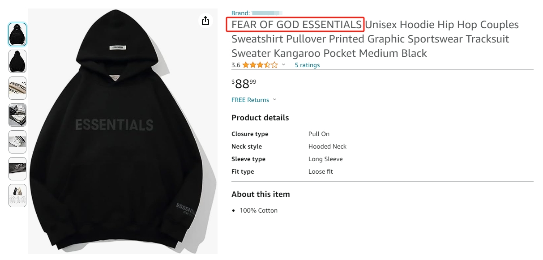The width and height of the screenshot is (543, 260).
Task: Select the first front-view hoodie thumbnail
Action: tap(17, 34)
